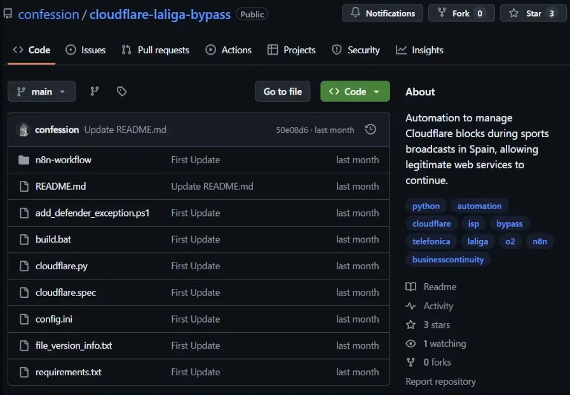Open the Readme link in About
This screenshot has width=570, height=395.
431,286
